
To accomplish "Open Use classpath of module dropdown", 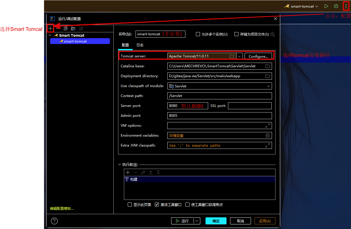I will coord(220,86).
